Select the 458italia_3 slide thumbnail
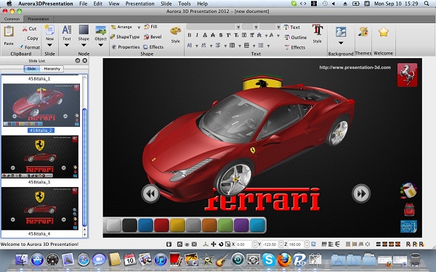The height and width of the screenshot is (272, 436). [40, 157]
